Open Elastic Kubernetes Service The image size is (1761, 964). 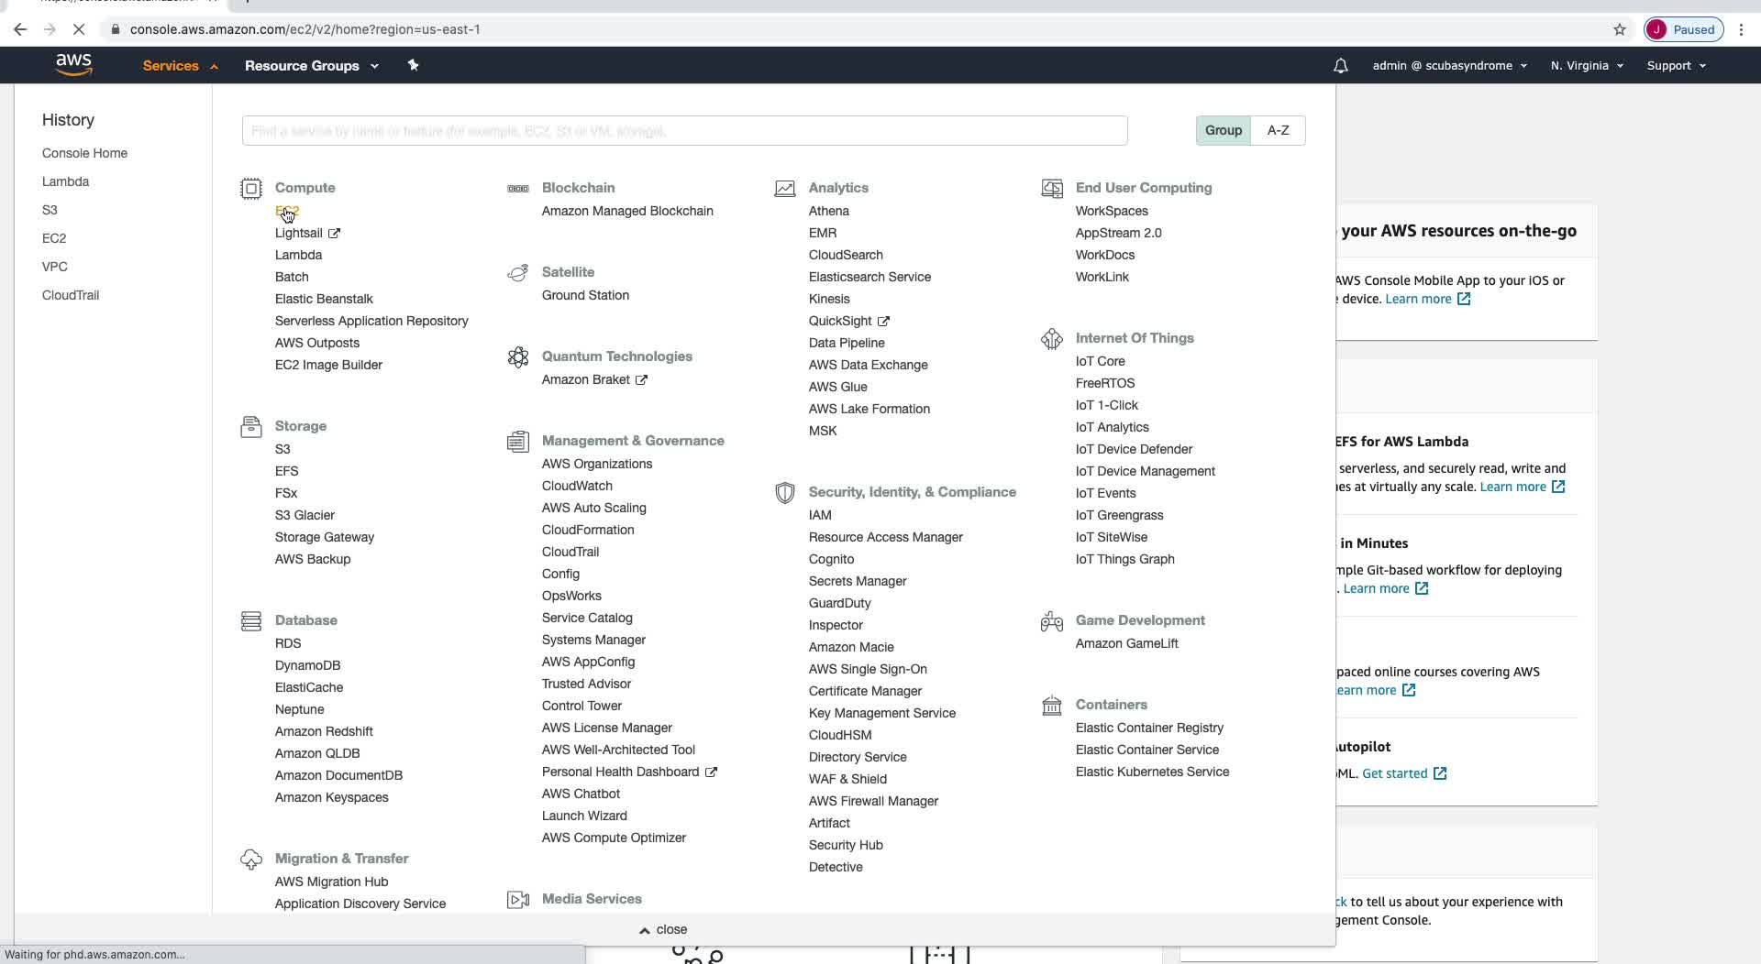click(x=1152, y=772)
